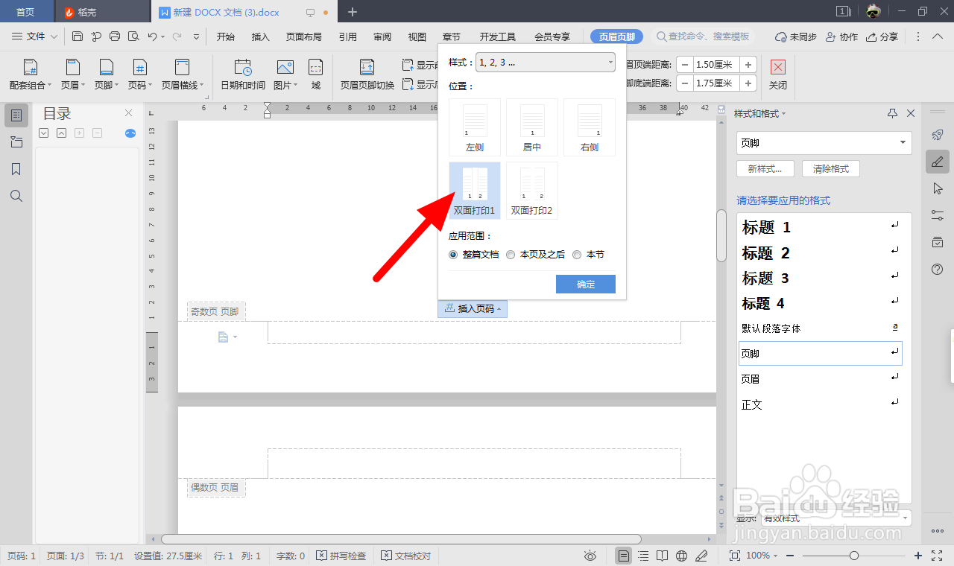Click the 清除格式 button
Image resolution: width=954 pixels, height=566 pixels.
pyautogui.click(x=831, y=169)
